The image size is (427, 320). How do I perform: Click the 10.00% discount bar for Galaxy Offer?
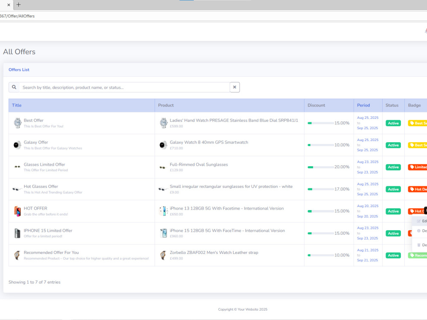pyautogui.click(x=321, y=145)
